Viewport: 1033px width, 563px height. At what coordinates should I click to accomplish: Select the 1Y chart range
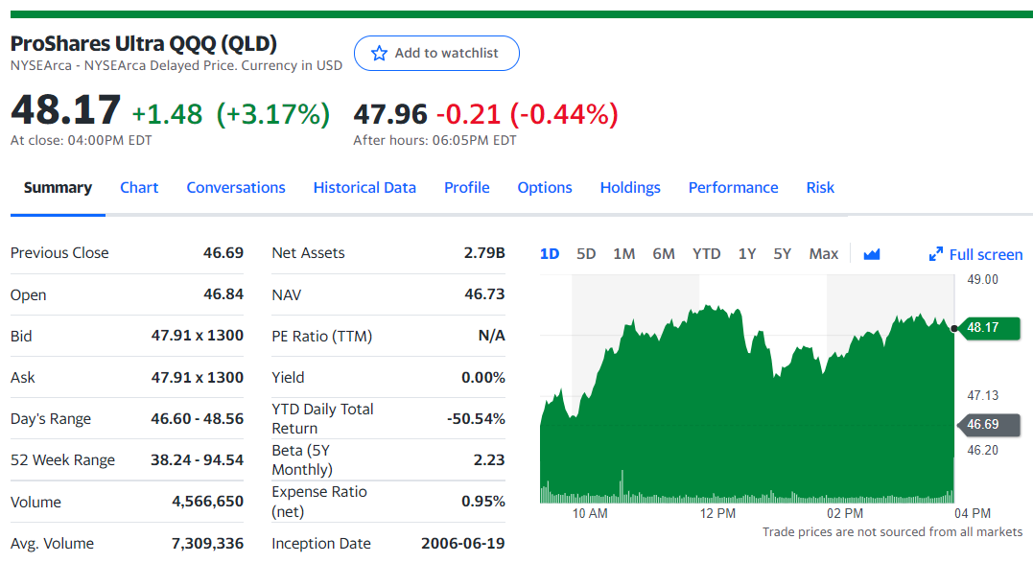[x=746, y=254]
